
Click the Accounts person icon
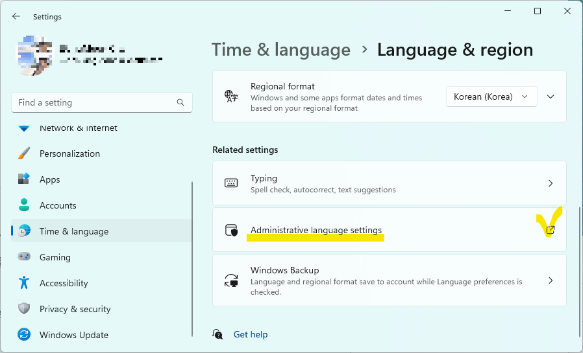pyautogui.click(x=24, y=205)
